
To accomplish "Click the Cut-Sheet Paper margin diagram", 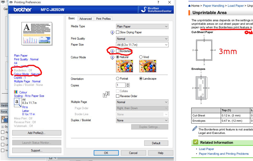I will 204,50.
